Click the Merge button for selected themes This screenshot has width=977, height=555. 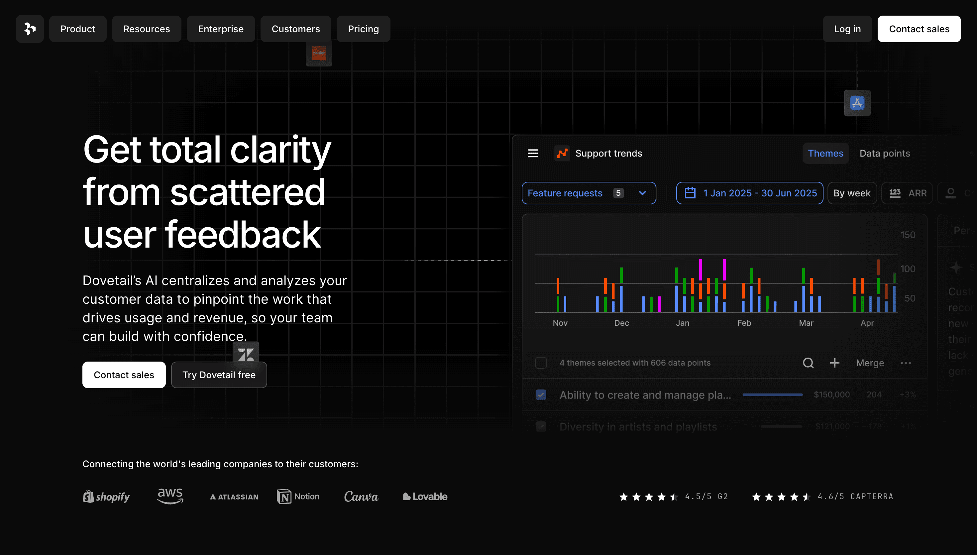(x=870, y=363)
